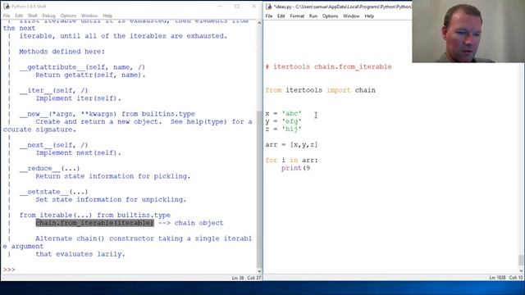
Task: Click the shell prompt >>> line
Action: [9, 270]
